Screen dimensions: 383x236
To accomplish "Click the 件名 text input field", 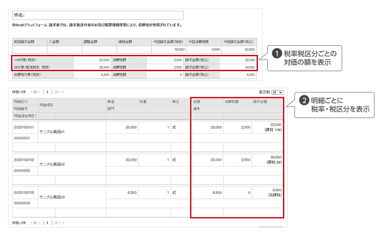I will [x=98, y=15].
